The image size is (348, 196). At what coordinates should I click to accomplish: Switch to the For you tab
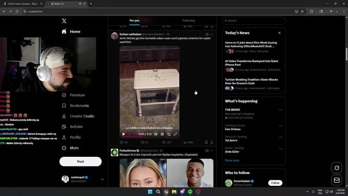point(134,20)
